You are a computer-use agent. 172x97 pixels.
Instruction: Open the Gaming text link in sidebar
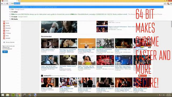point(8,26)
